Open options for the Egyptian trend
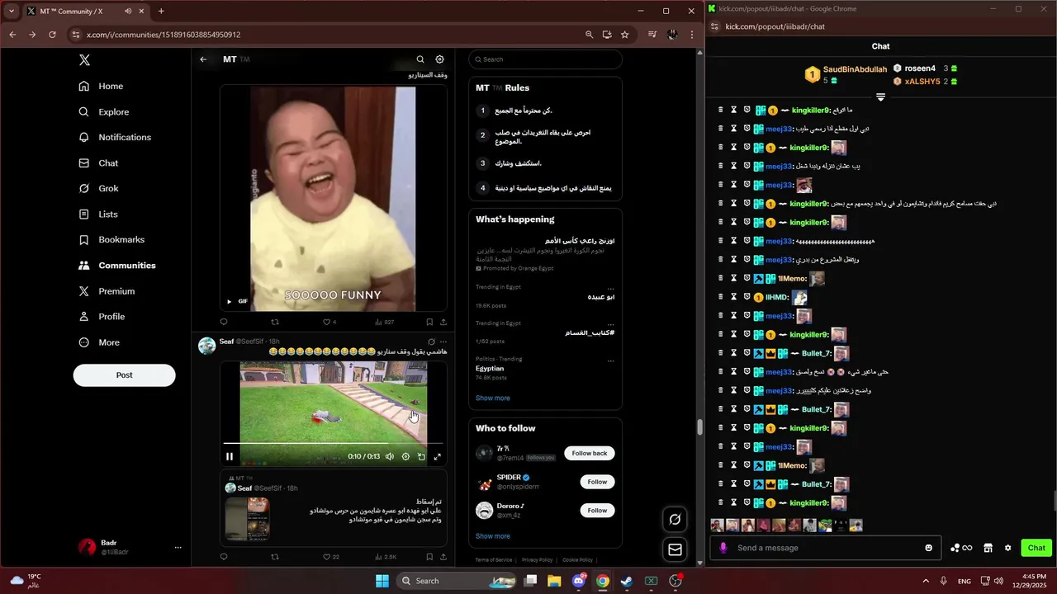 [611, 361]
